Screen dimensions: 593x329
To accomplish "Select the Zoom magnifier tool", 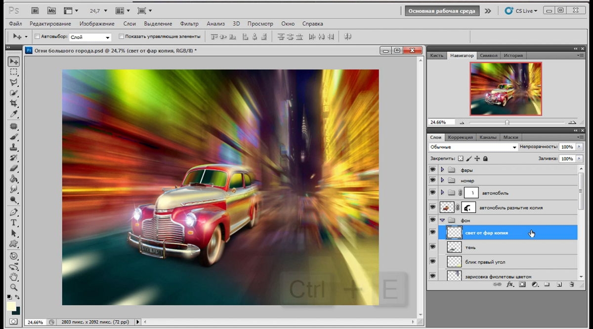I will click(14, 287).
